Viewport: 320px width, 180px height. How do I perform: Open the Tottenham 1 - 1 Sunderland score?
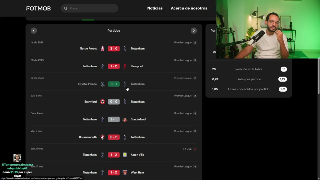[x=114, y=119]
